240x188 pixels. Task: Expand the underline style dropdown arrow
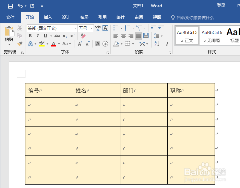[51, 36]
